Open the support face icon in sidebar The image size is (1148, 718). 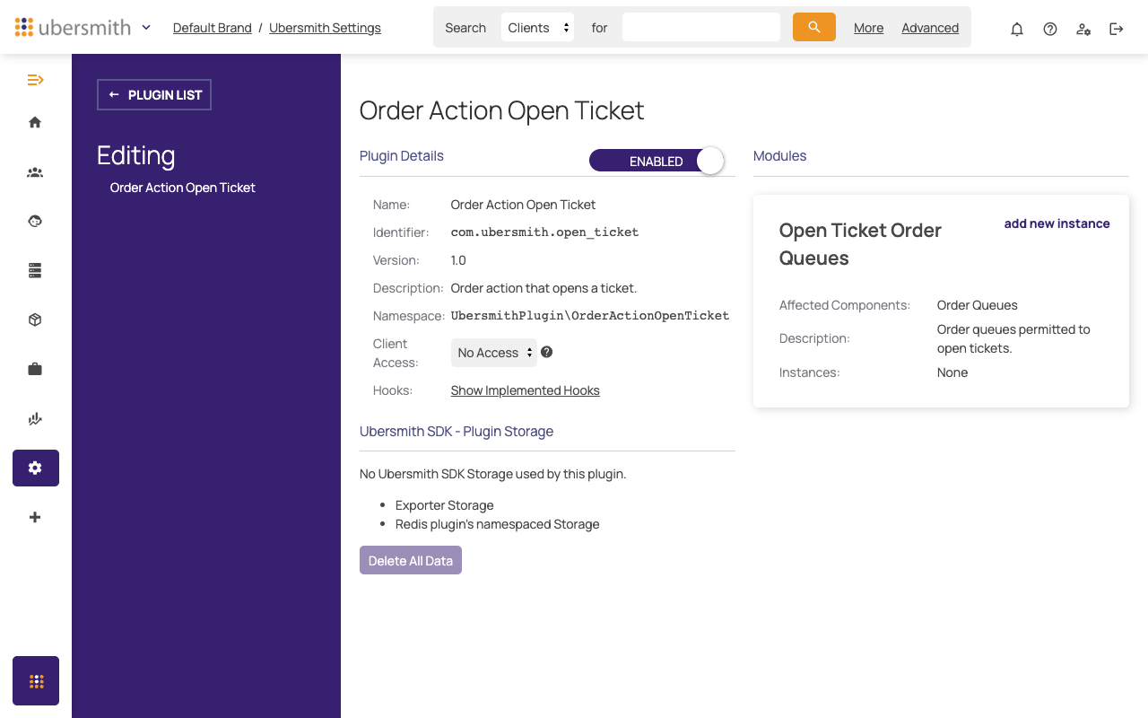point(35,221)
